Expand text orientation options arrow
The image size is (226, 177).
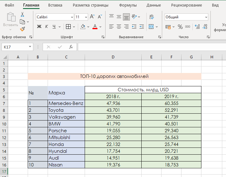point(139,17)
